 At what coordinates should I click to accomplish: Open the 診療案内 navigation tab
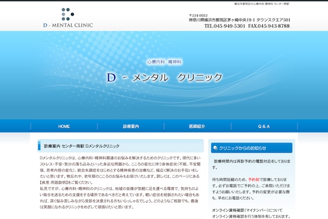click(x=131, y=126)
